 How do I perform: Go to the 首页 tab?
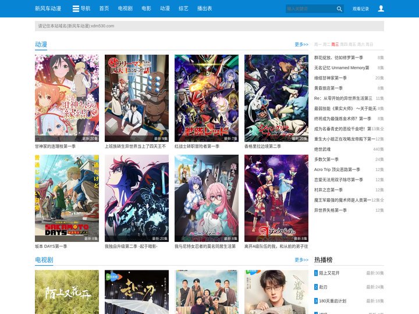click(104, 9)
